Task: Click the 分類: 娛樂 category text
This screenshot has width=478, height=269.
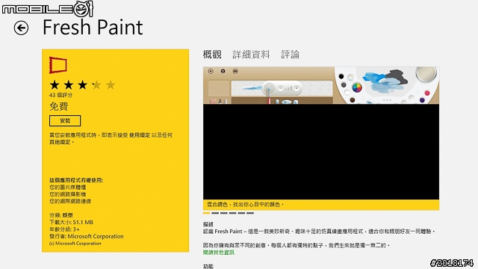Action: coord(61,215)
